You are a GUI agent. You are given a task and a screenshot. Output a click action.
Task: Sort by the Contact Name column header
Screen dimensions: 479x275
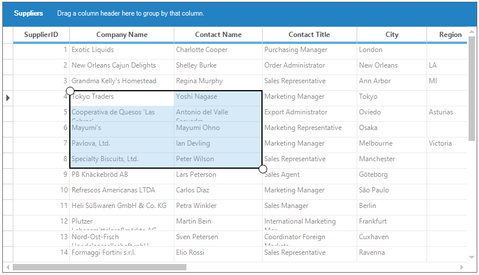click(218, 35)
